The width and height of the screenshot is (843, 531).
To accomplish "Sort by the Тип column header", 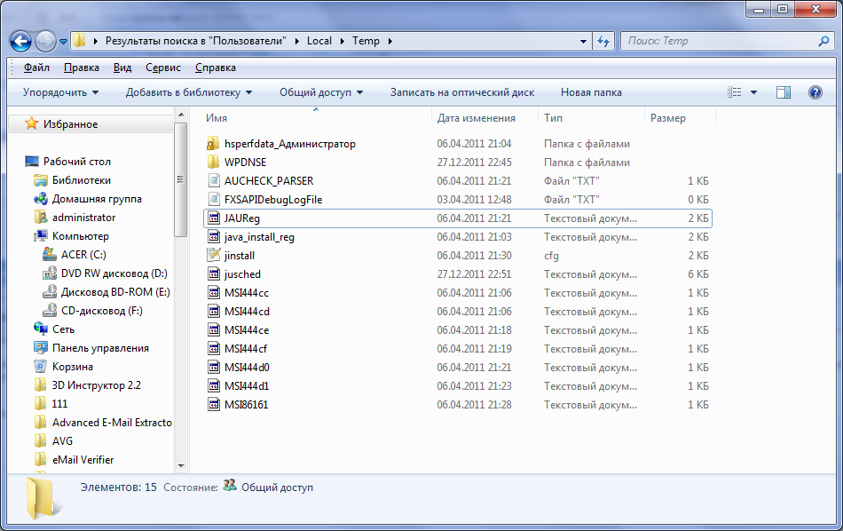I will pos(553,118).
